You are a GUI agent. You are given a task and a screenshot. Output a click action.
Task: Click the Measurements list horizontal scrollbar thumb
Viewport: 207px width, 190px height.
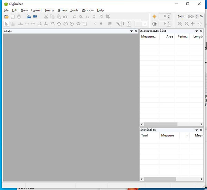[160, 124]
